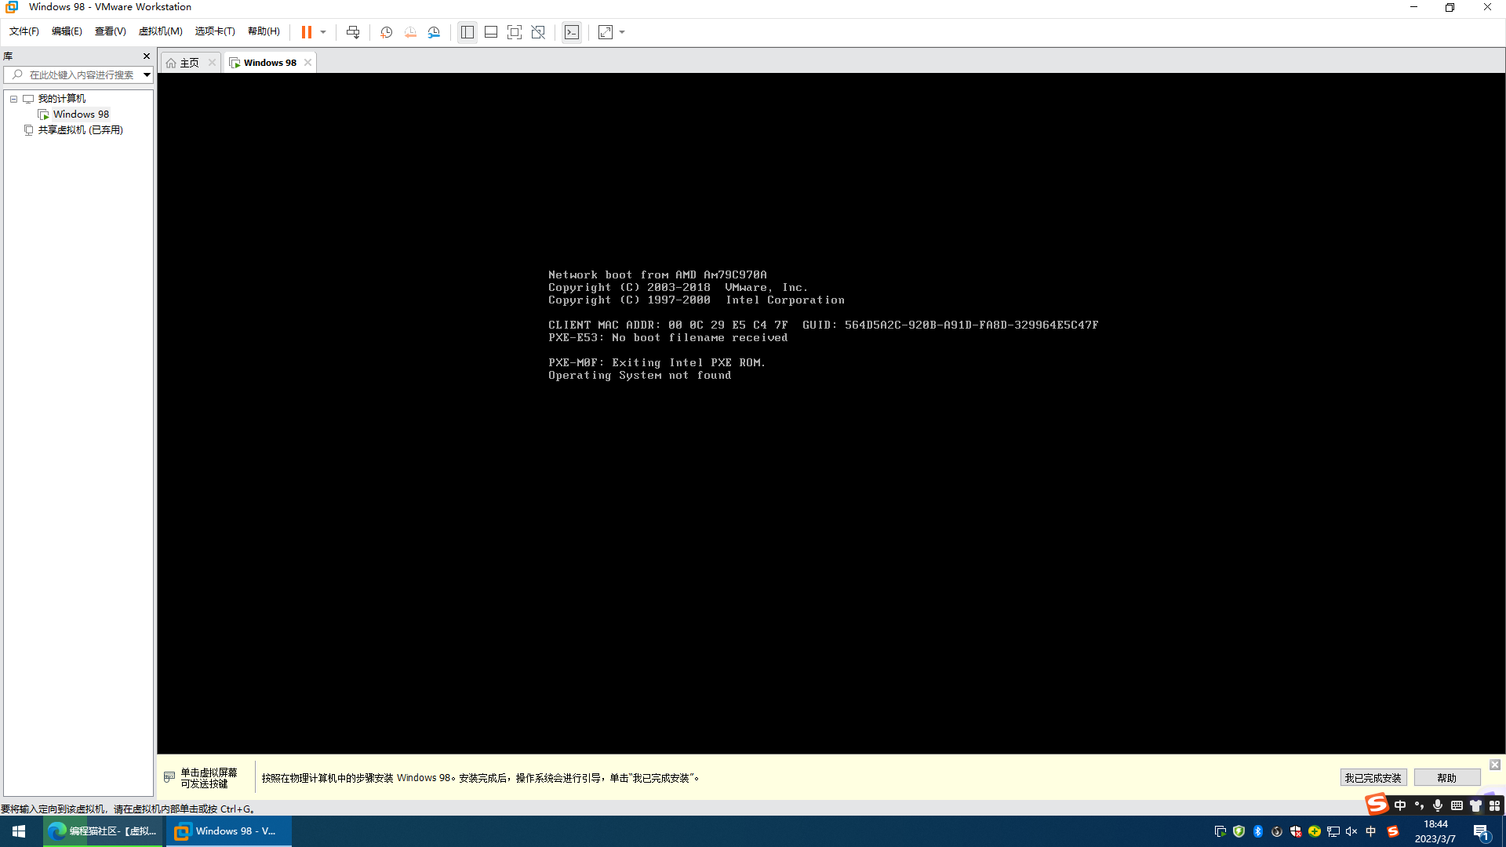Open the green shield security tray icon
This screenshot has height=847, width=1506.
[x=1239, y=831]
